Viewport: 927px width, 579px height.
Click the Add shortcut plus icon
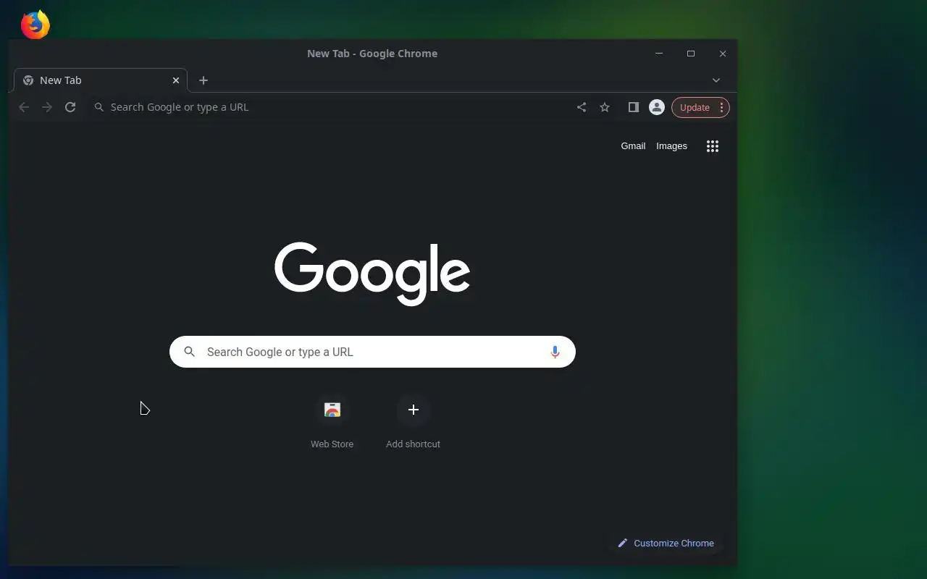tap(414, 410)
